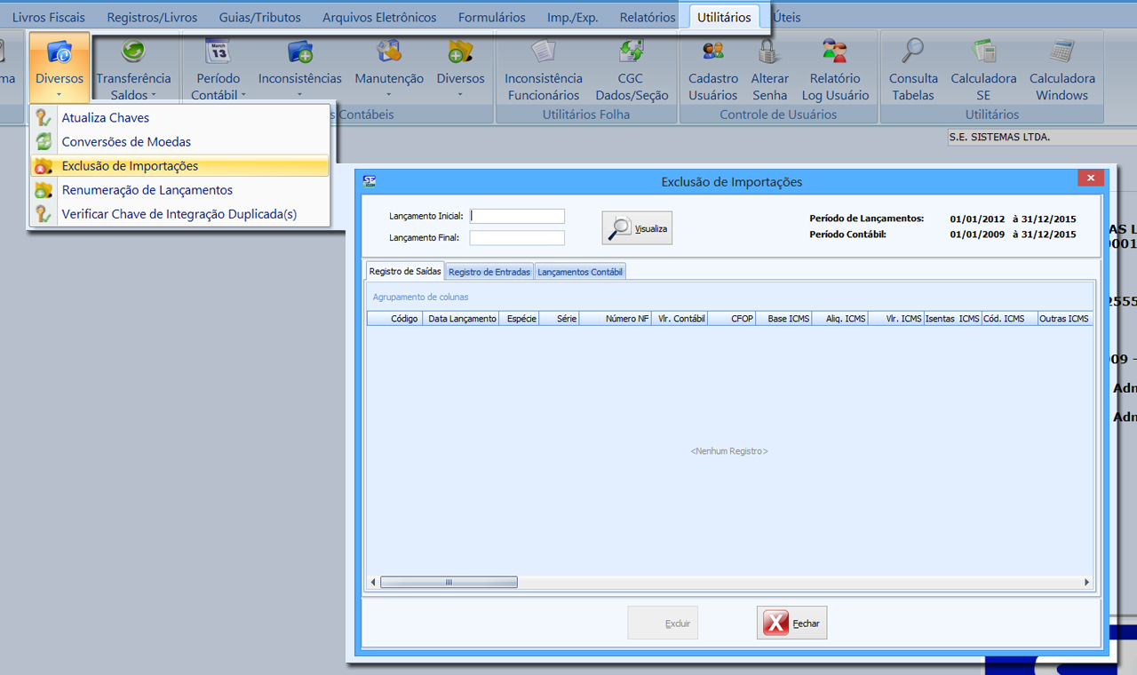Click the Cadastro Usuários icon

coord(712,52)
